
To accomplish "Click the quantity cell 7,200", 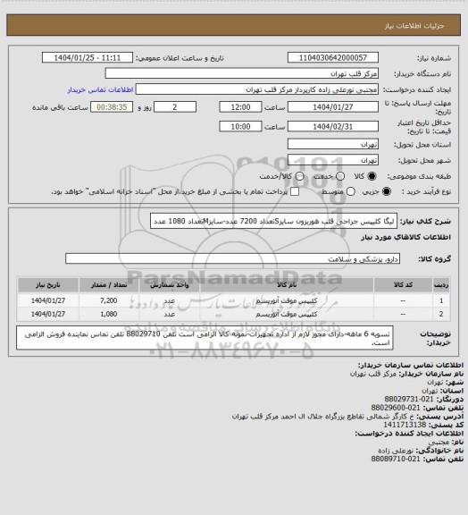I will [109, 300].
